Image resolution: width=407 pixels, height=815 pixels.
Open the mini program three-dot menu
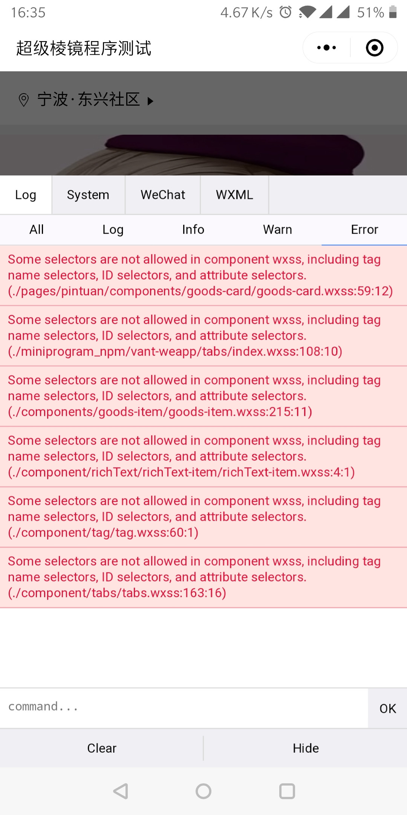[326, 48]
